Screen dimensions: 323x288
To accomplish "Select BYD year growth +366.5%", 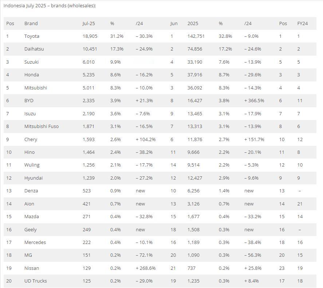I will [x=254, y=101].
